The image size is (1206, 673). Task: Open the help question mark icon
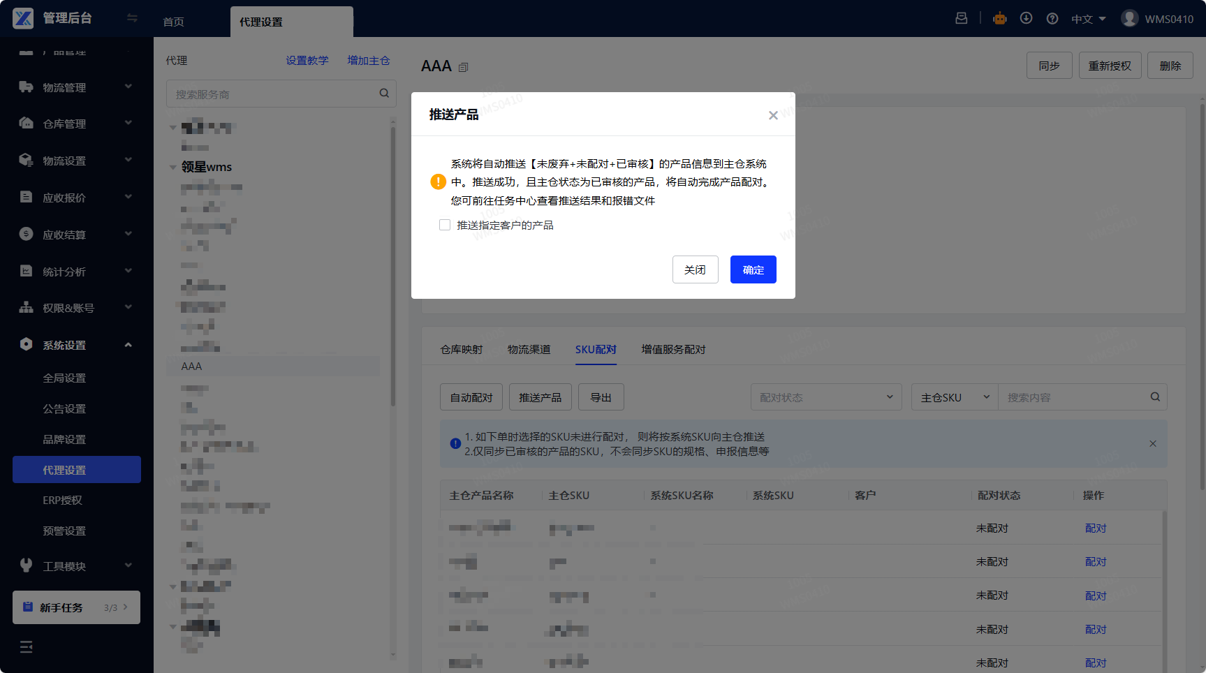[1052, 18]
